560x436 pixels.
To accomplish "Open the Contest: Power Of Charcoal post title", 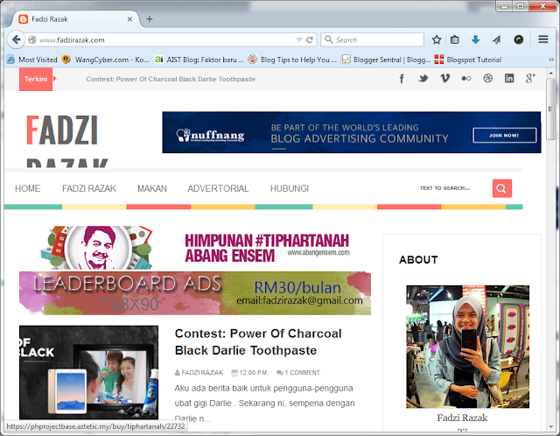I will pyautogui.click(x=258, y=341).
